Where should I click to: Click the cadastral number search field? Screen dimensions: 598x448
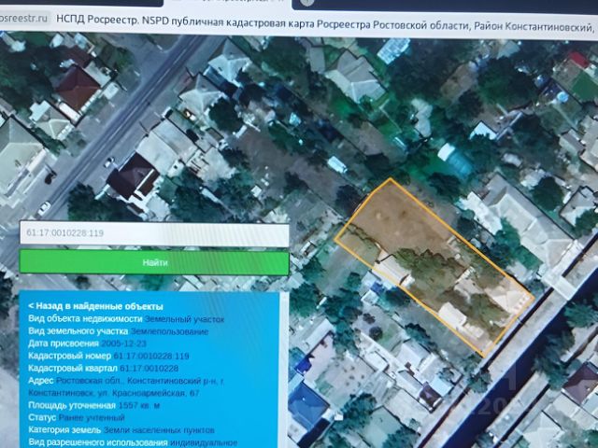(x=154, y=233)
